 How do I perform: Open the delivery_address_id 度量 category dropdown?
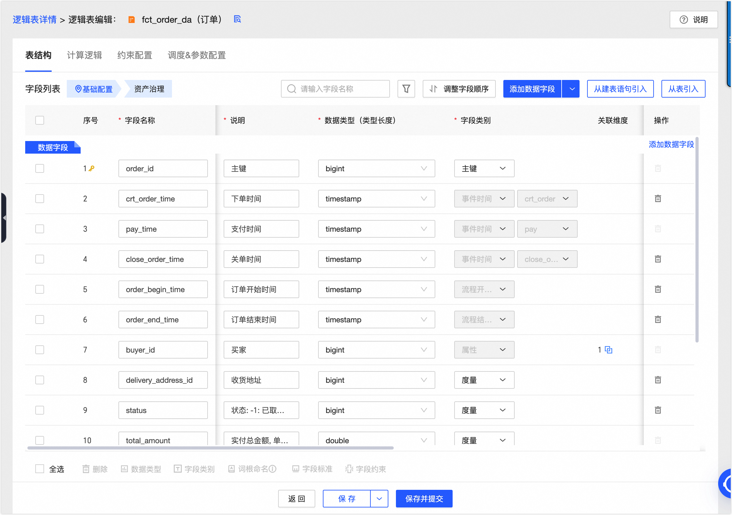[x=484, y=380]
